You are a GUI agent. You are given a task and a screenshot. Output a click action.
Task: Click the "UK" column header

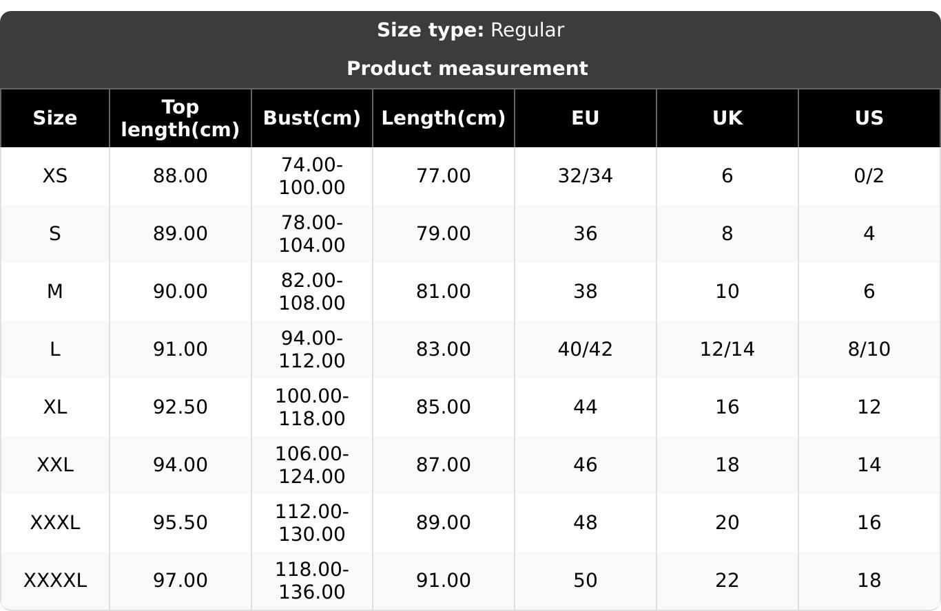tap(727, 118)
